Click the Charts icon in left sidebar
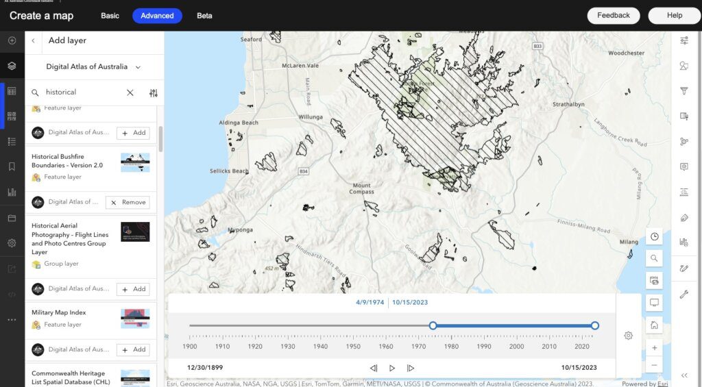 [x=12, y=192]
